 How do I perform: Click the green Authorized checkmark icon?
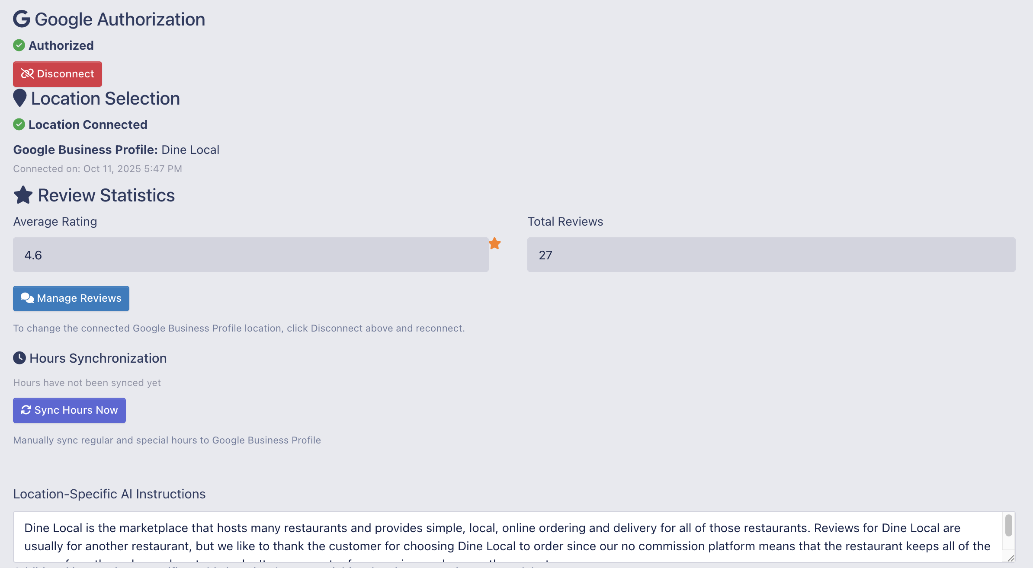pyautogui.click(x=19, y=45)
